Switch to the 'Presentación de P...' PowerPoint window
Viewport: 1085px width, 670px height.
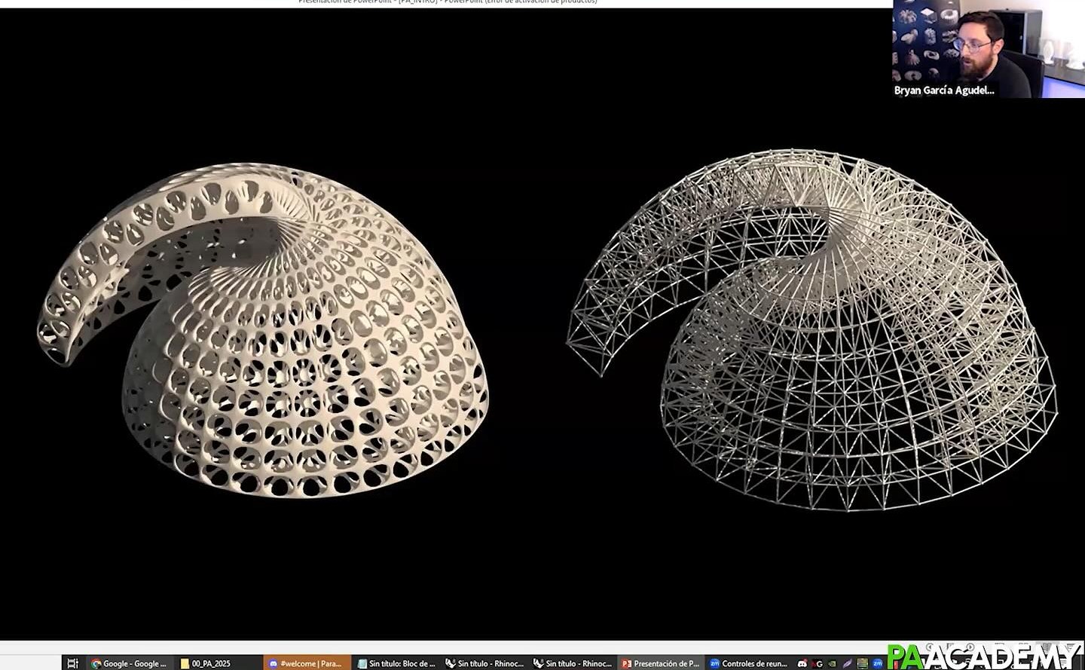tap(662, 663)
